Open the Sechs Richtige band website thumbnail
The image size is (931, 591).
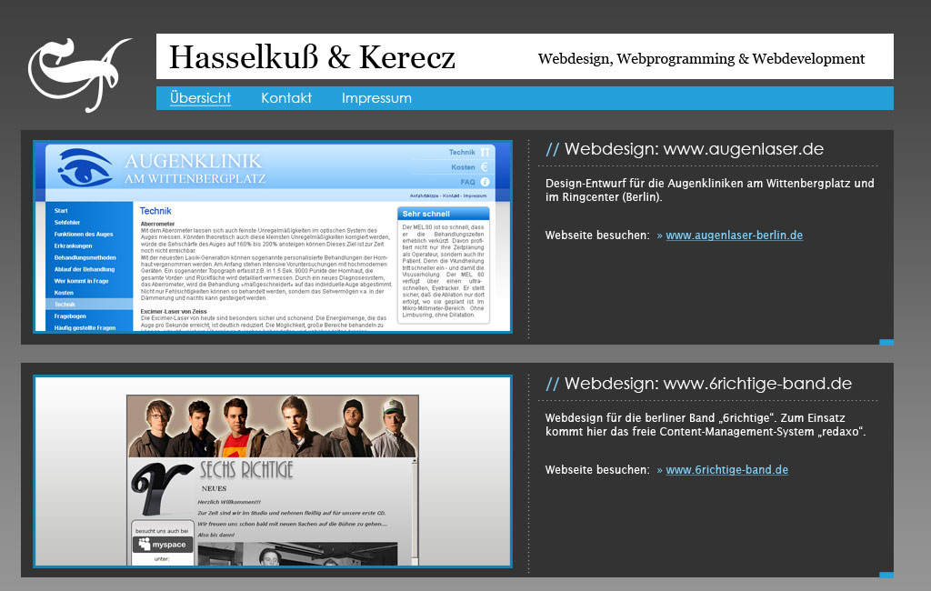(273, 471)
